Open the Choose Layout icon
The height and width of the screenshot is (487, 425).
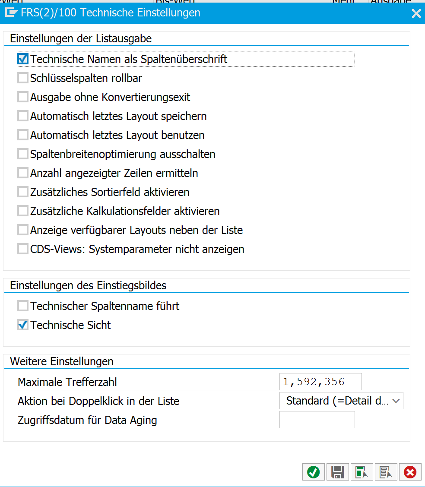point(362,472)
